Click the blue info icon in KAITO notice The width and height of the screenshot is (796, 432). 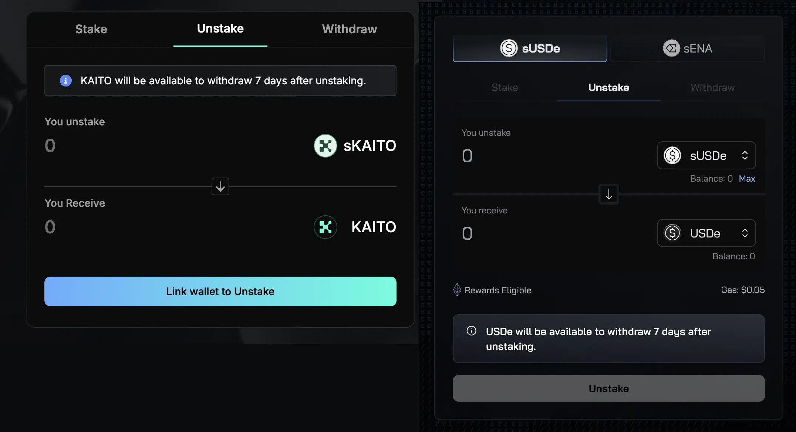(x=66, y=81)
